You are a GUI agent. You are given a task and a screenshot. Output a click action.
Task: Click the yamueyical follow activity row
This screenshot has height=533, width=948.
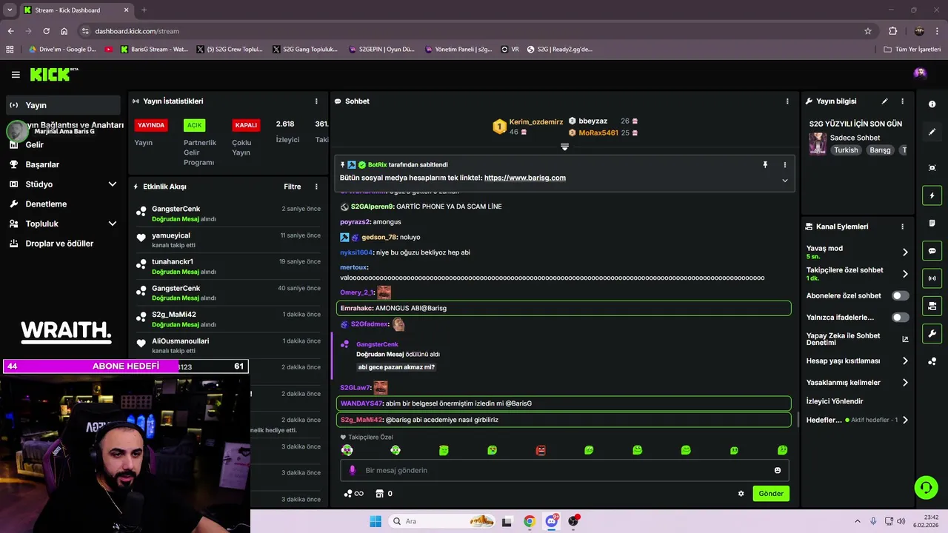tap(229, 240)
